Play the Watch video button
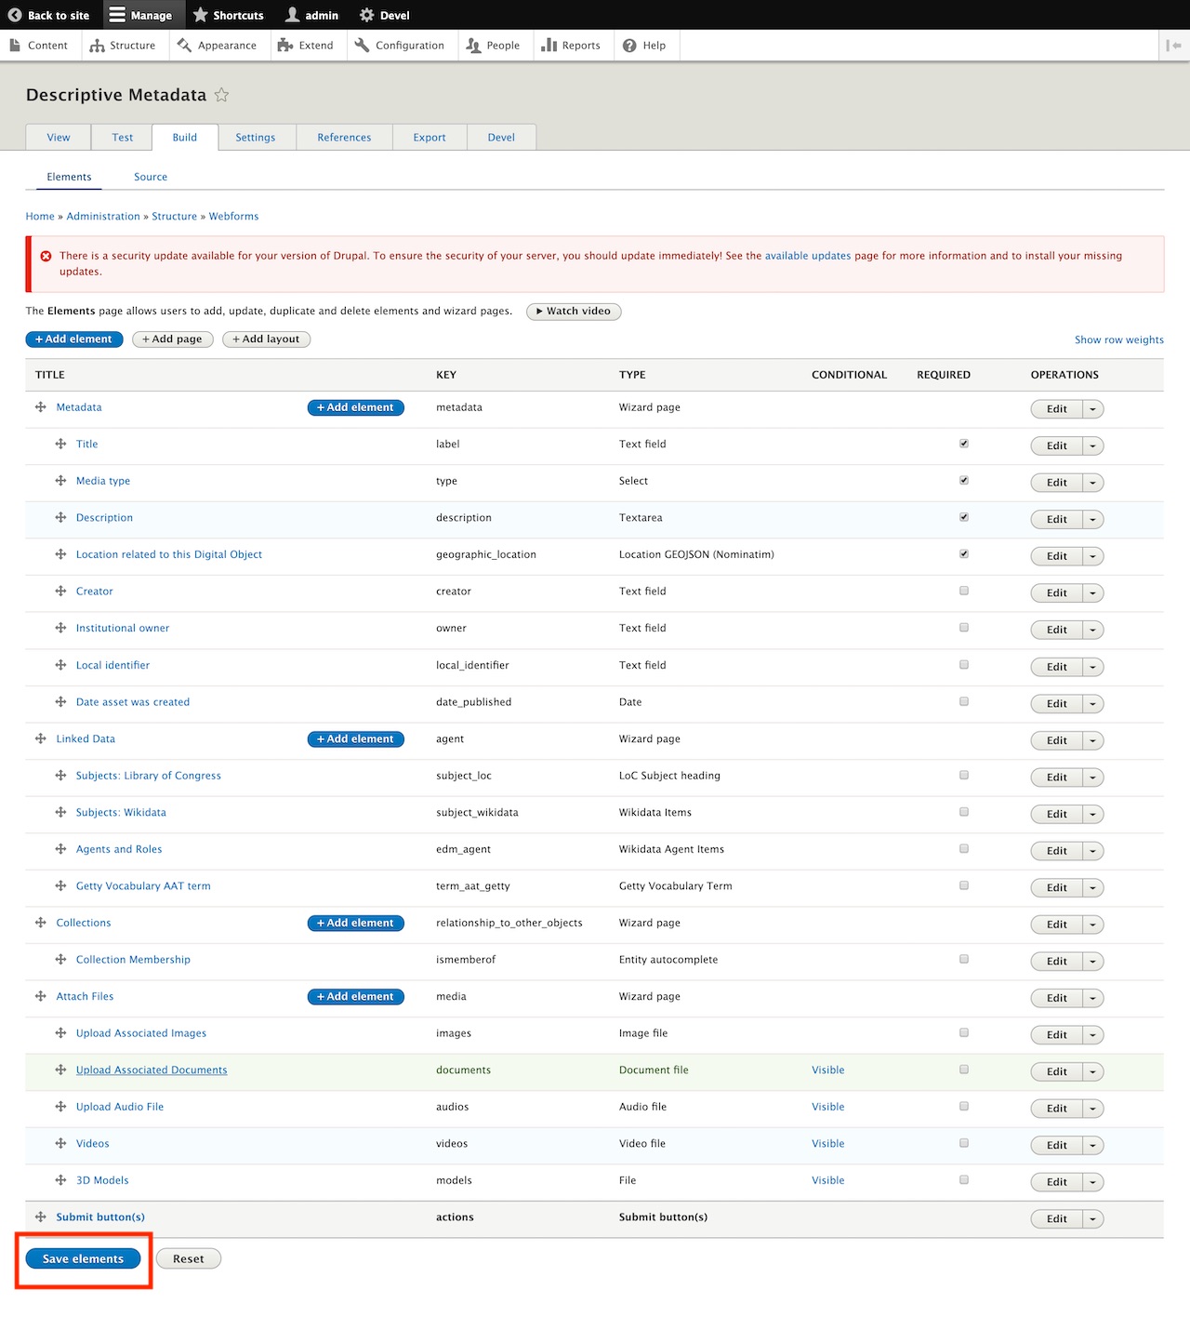Image resolution: width=1190 pixels, height=1343 pixels. (574, 312)
